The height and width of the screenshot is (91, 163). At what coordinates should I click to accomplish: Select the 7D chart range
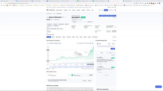click(79, 43)
